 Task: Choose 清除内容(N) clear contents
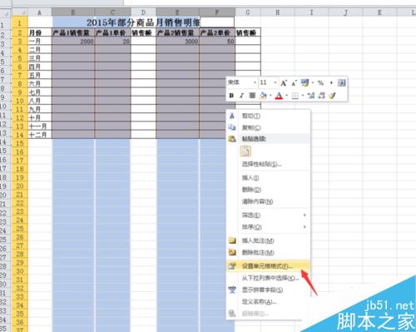[268, 201]
